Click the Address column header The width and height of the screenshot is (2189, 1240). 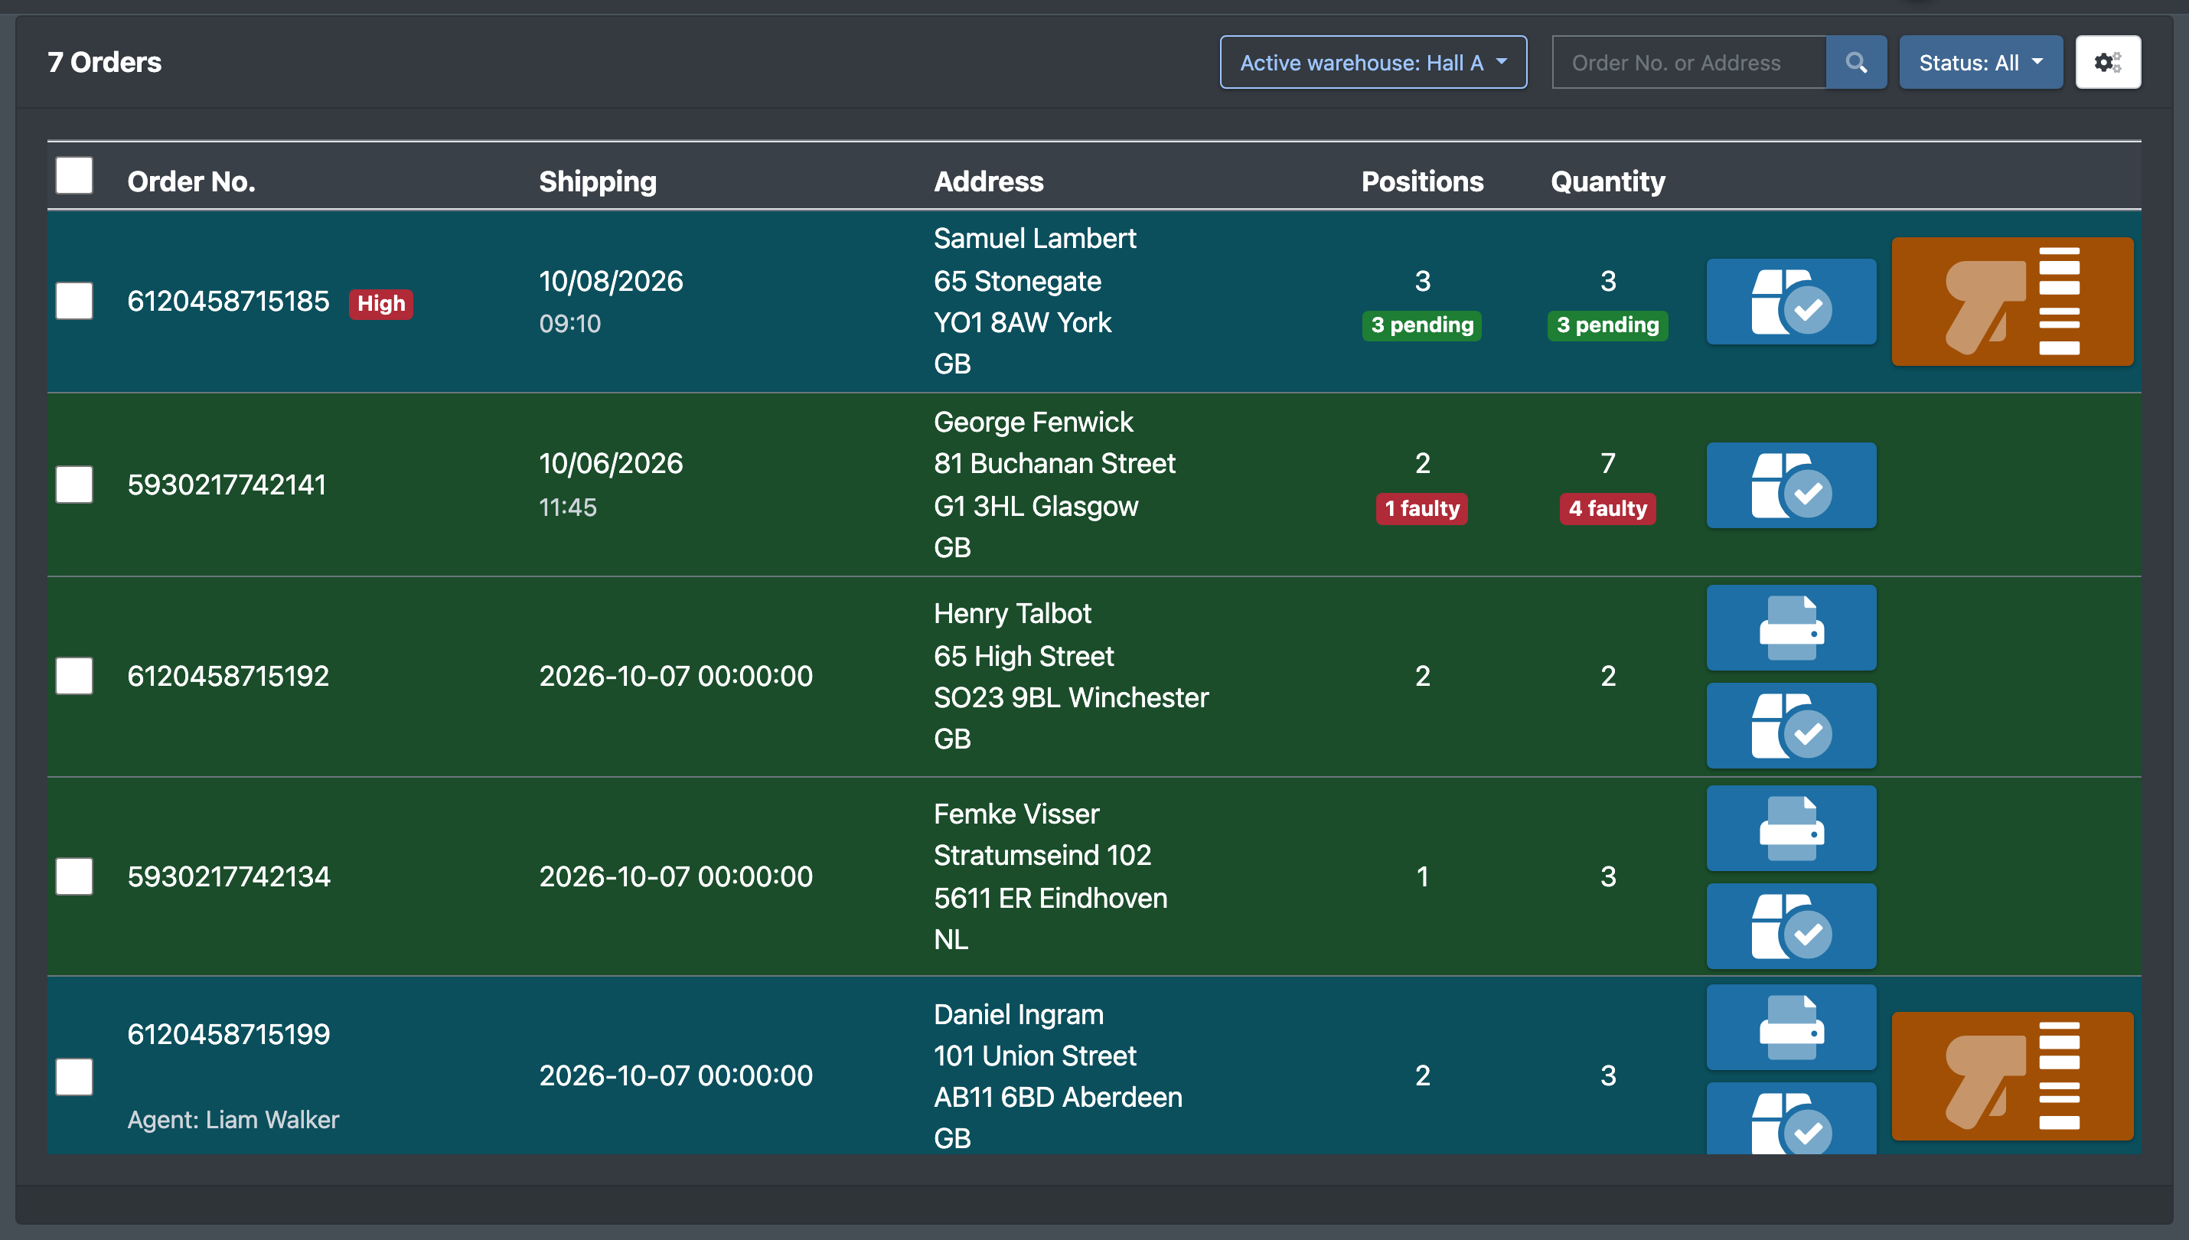click(x=989, y=181)
